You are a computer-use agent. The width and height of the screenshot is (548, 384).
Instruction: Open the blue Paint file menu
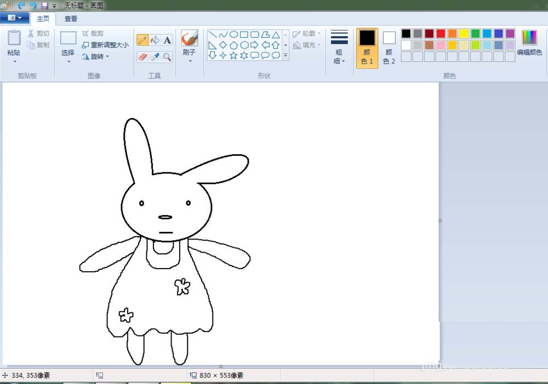coord(15,18)
